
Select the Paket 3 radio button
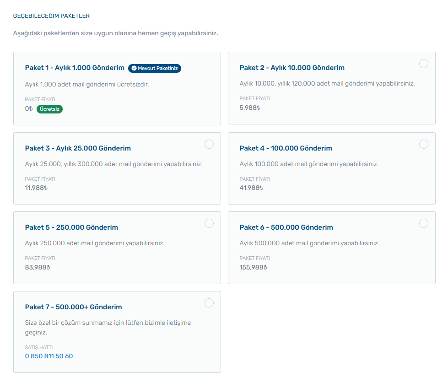click(209, 144)
